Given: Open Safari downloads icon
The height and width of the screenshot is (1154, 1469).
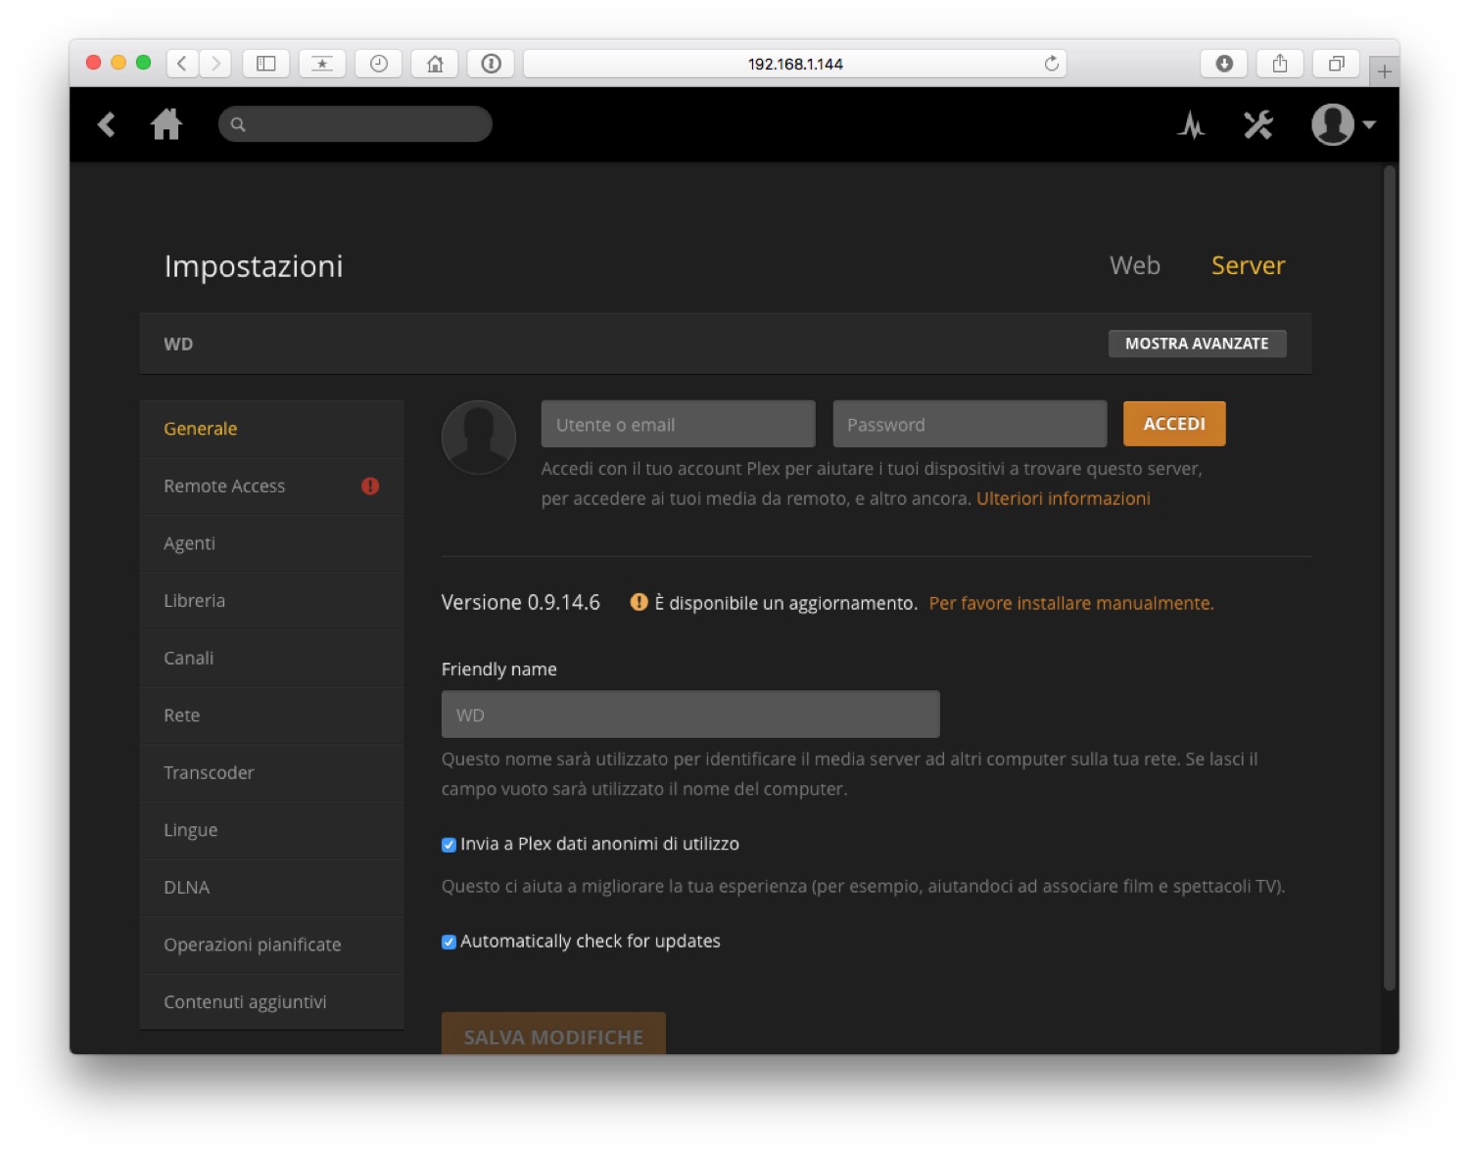Looking at the screenshot, I should (x=1223, y=64).
